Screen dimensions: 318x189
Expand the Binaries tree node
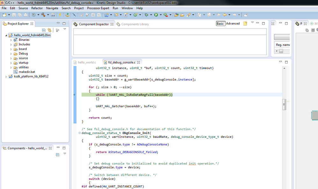pos(11,40)
